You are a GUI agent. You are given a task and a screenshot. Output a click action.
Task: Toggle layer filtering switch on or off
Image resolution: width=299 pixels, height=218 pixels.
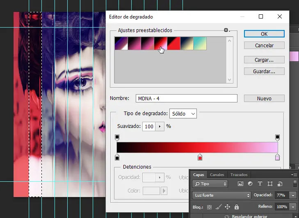pos(294,183)
